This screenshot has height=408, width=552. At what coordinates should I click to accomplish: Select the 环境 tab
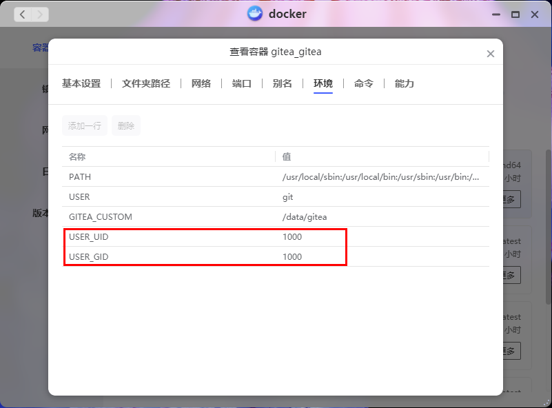click(323, 83)
